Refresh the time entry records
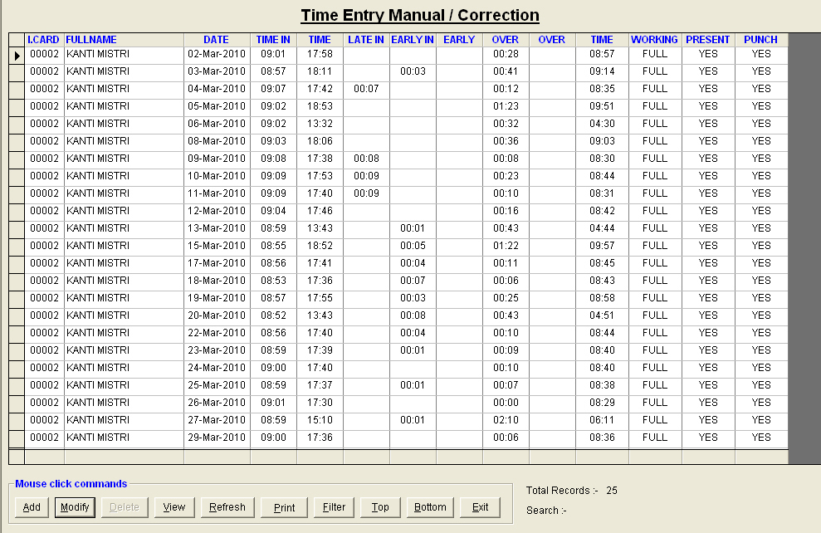Viewport: 821px width, 533px height. point(227,507)
